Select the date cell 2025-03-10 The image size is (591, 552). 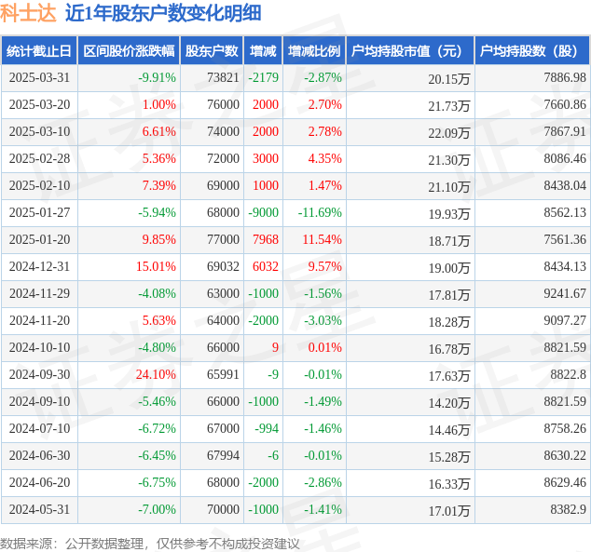coord(39,131)
